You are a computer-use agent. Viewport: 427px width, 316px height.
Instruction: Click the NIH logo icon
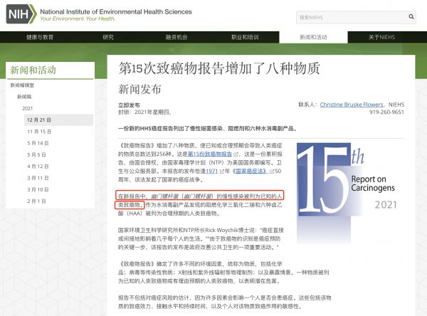[x=21, y=14]
